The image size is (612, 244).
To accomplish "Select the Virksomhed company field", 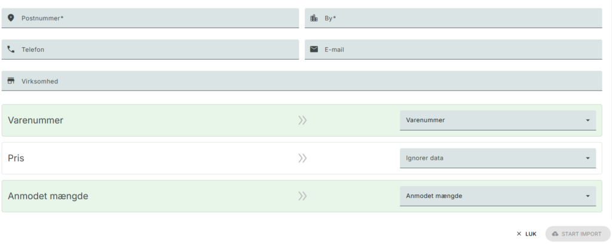I will (302, 81).
